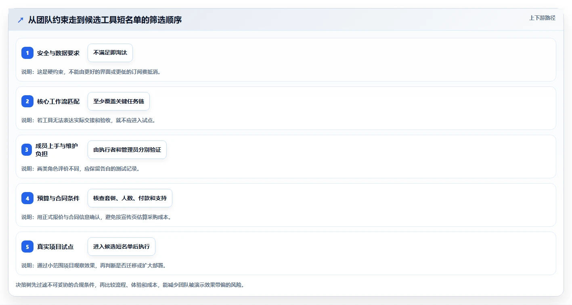Image resolution: width=572 pixels, height=305 pixels.
Task: Click the 进入候选短名单后执行 chip
Action: tap(122, 247)
